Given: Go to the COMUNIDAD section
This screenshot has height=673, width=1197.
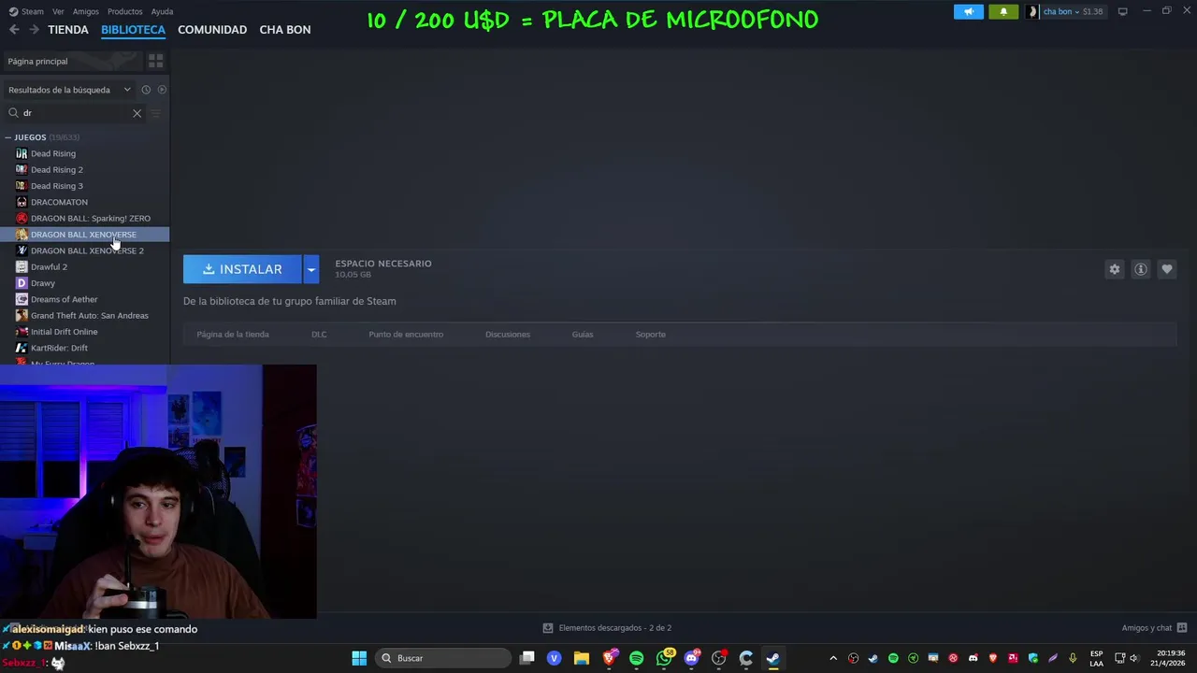Looking at the screenshot, I should click(x=212, y=30).
